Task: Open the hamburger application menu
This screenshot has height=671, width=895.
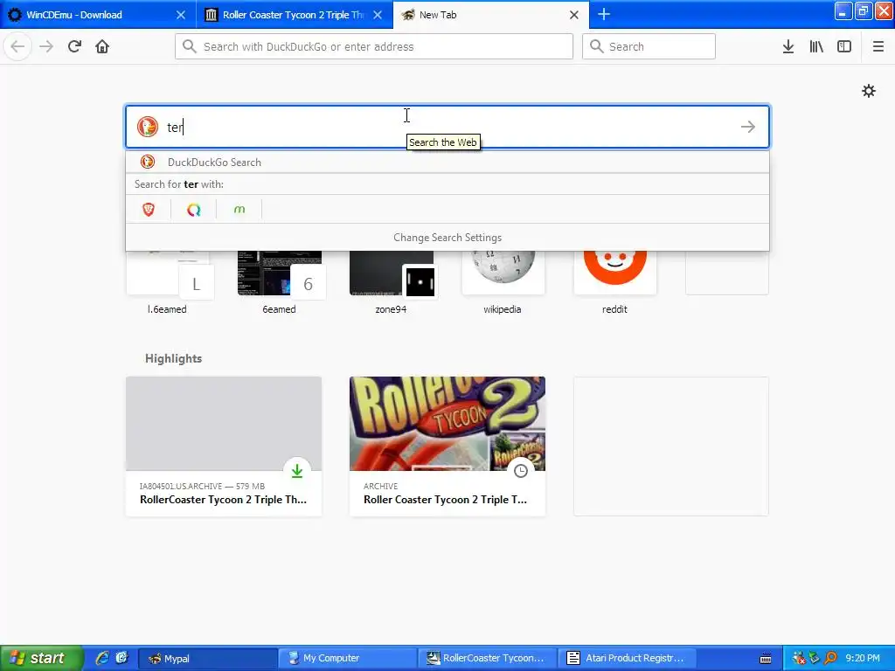Action: pyautogui.click(x=878, y=46)
